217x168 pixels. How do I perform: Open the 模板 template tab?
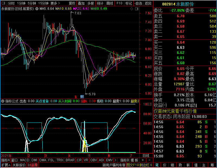(x=134, y=160)
